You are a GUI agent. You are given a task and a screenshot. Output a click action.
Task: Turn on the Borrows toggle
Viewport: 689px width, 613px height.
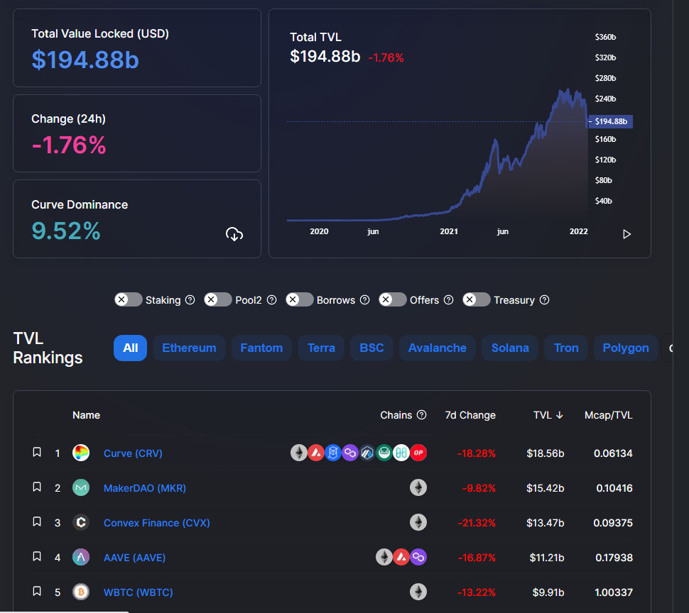[x=299, y=299]
